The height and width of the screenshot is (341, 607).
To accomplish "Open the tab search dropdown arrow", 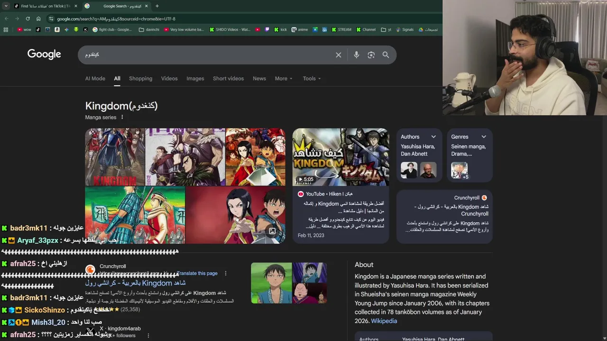I will [6, 6].
